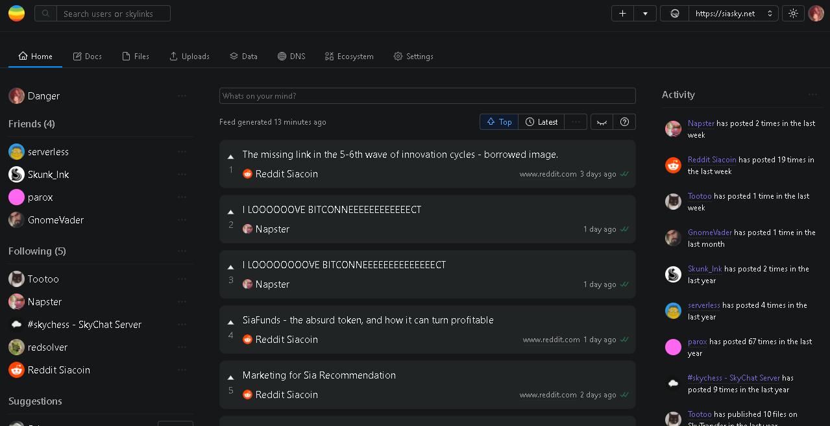Click the portal icon beside siasky.net
Image resolution: width=830 pixels, height=426 pixels.
coord(675,14)
